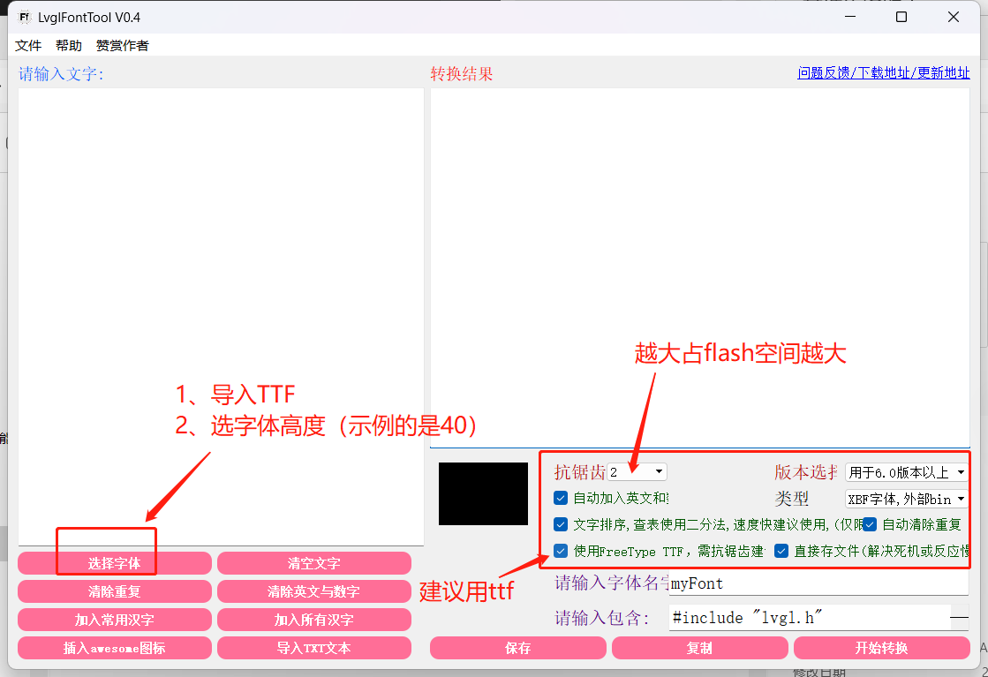Focus the 请输入文字 text input area

click(221, 317)
